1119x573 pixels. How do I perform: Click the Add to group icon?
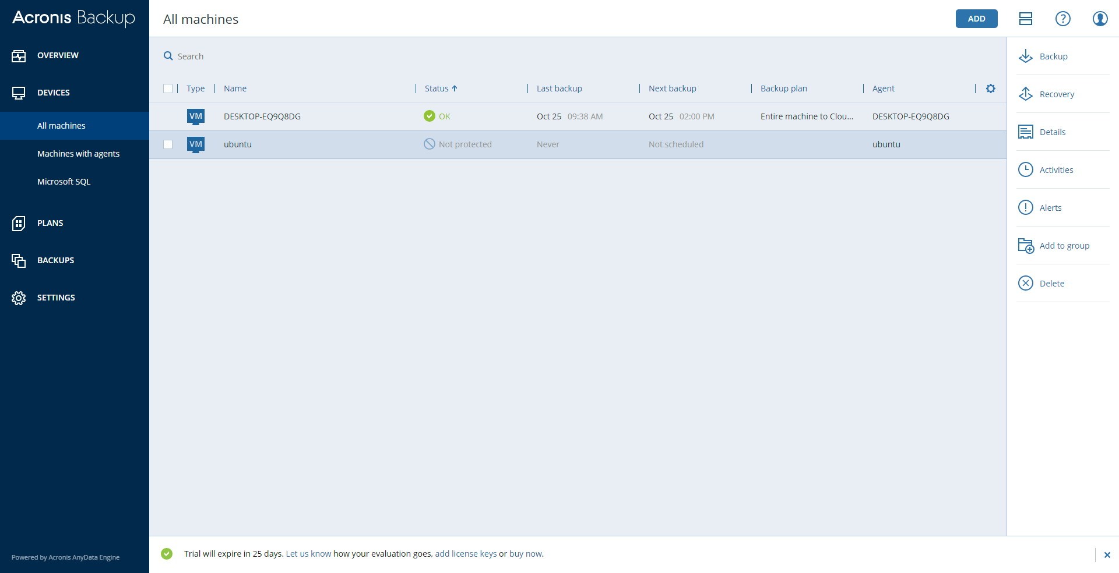tap(1026, 246)
